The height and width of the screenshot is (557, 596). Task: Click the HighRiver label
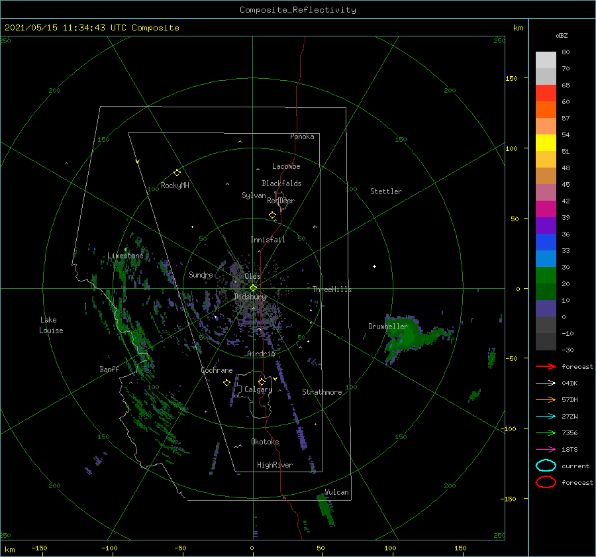click(275, 465)
